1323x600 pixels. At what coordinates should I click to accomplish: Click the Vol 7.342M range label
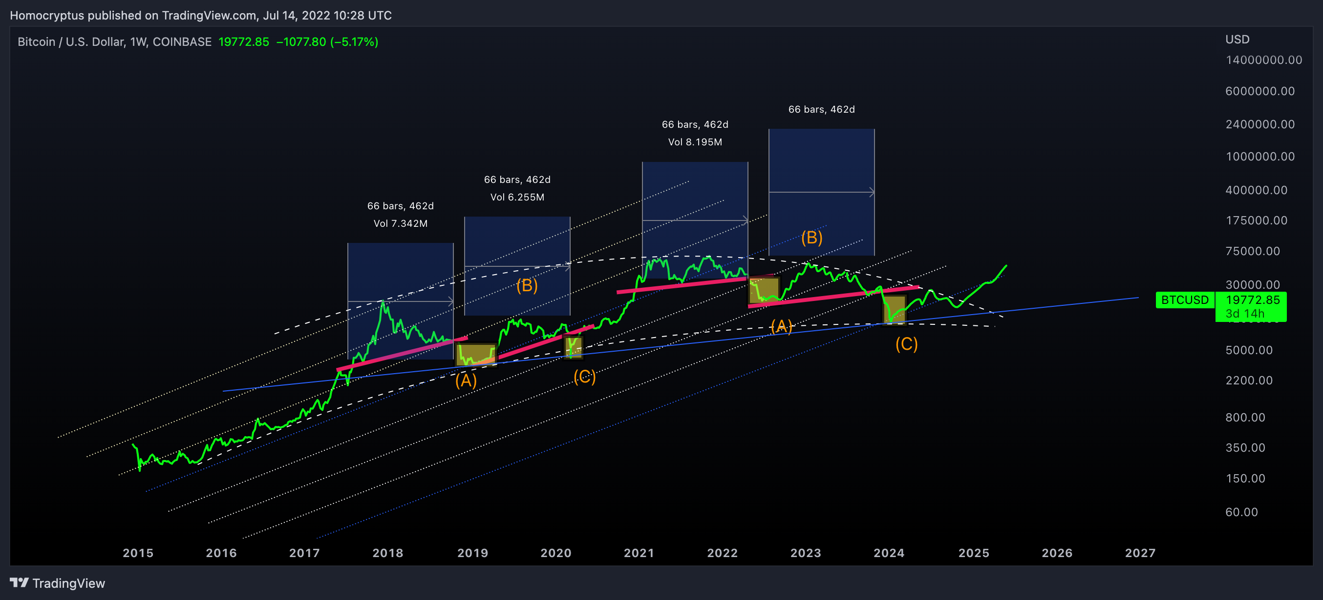[401, 223]
